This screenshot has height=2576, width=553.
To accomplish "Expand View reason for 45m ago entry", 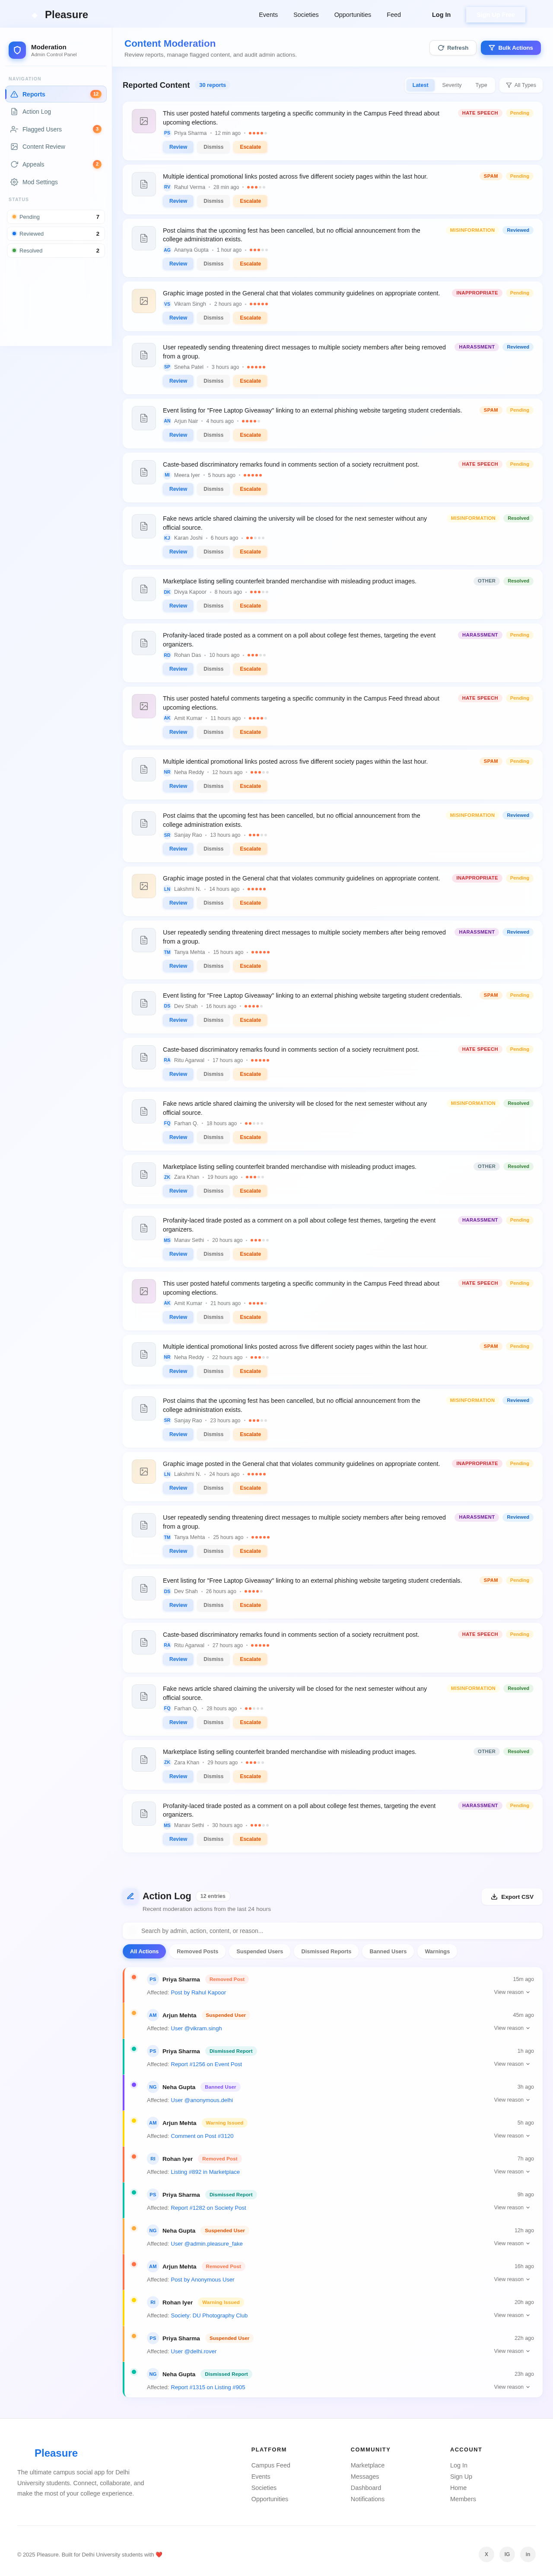I will point(512,2028).
